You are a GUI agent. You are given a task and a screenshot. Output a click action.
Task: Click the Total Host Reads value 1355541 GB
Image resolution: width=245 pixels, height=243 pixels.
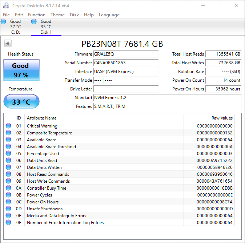224,54
